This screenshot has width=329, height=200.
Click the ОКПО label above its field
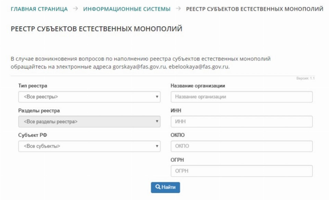(178, 135)
